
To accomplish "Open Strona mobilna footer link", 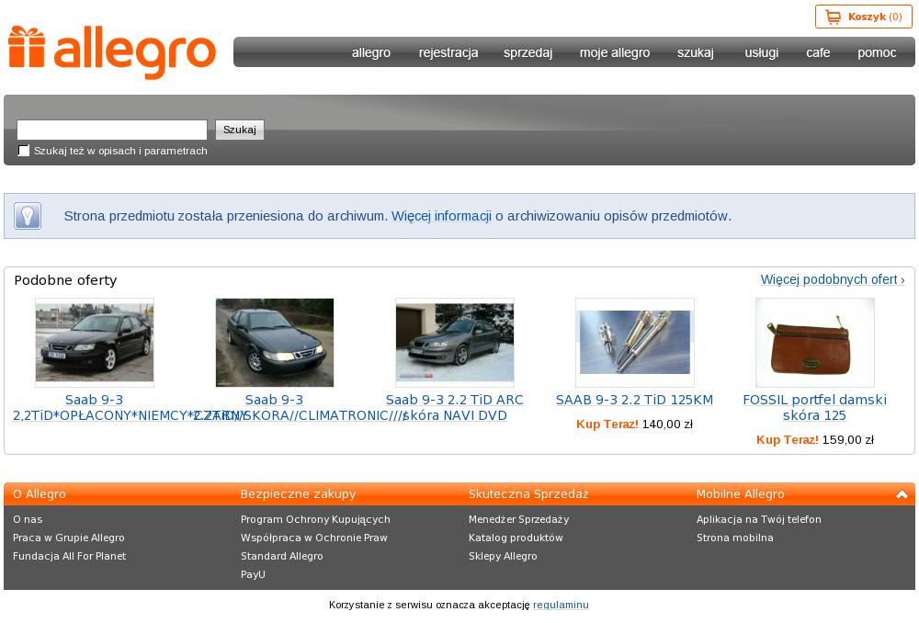I will pyautogui.click(x=735, y=538).
